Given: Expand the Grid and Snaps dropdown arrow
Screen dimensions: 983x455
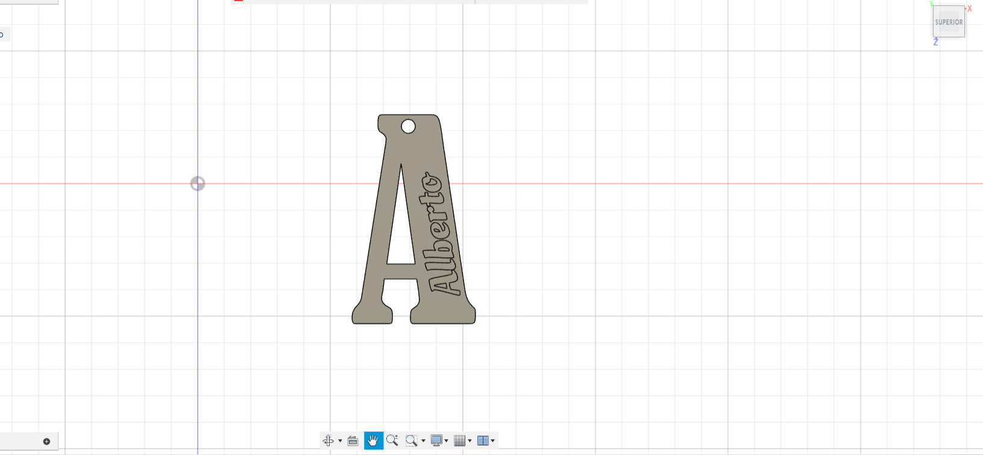Looking at the screenshot, I should 470,441.
